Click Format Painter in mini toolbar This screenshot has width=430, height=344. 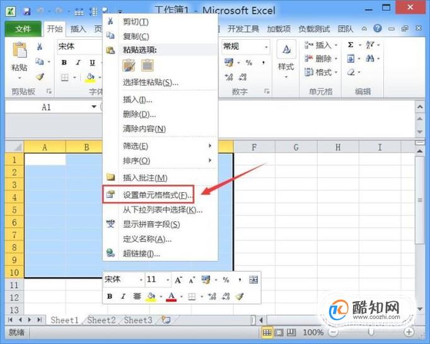(240, 296)
